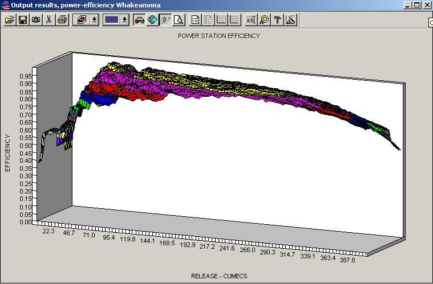This screenshot has height=284, width=433.
Task: Click the window app icon in title bar
Action: point(6,5)
